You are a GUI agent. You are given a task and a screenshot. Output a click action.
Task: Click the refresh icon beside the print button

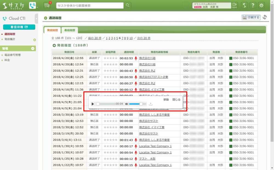point(264,17)
